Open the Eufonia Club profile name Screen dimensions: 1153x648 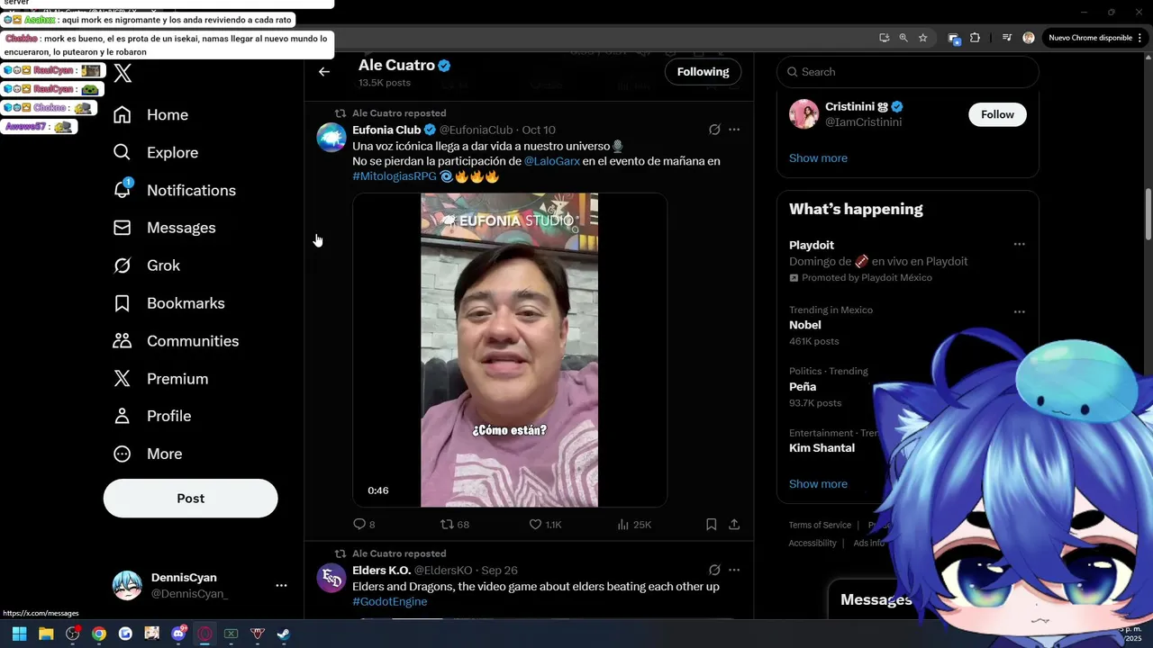pyautogui.click(x=386, y=130)
